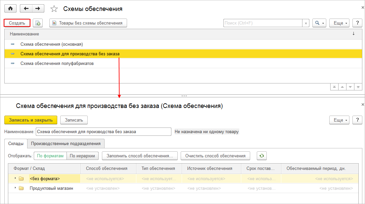Focus the Поиск (Ctrl+F) search field

point(263,23)
